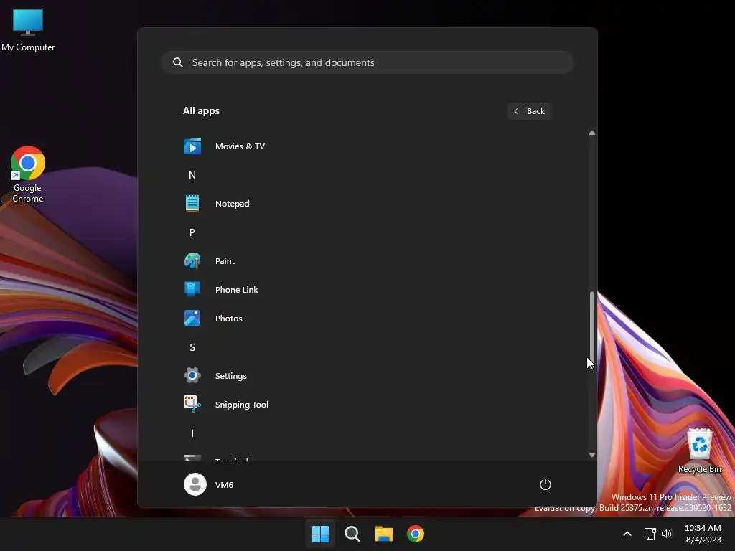Click the 'Paint' label
The height and width of the screenshot is (551, 735).
[x=225, y=261]
